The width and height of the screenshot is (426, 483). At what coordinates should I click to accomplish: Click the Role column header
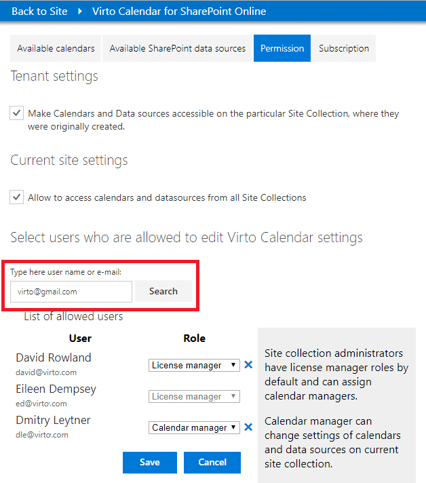pyautogui.click(x=195, y=339)
